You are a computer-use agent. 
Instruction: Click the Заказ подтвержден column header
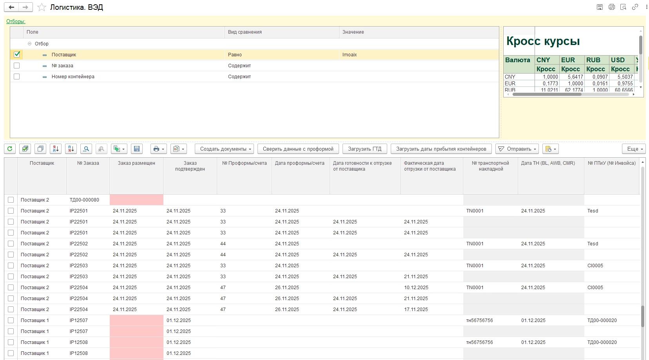pos(190,176)
